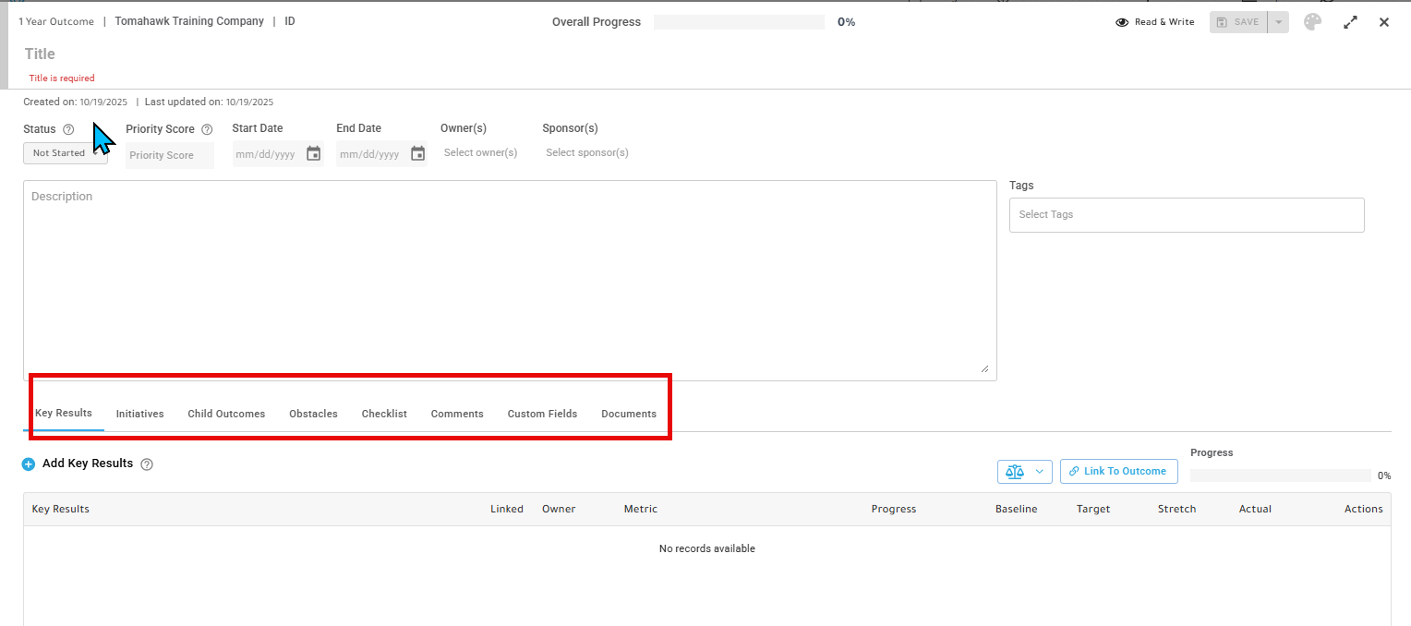
Task: Click the Metric column header
Action: (641, 509)
